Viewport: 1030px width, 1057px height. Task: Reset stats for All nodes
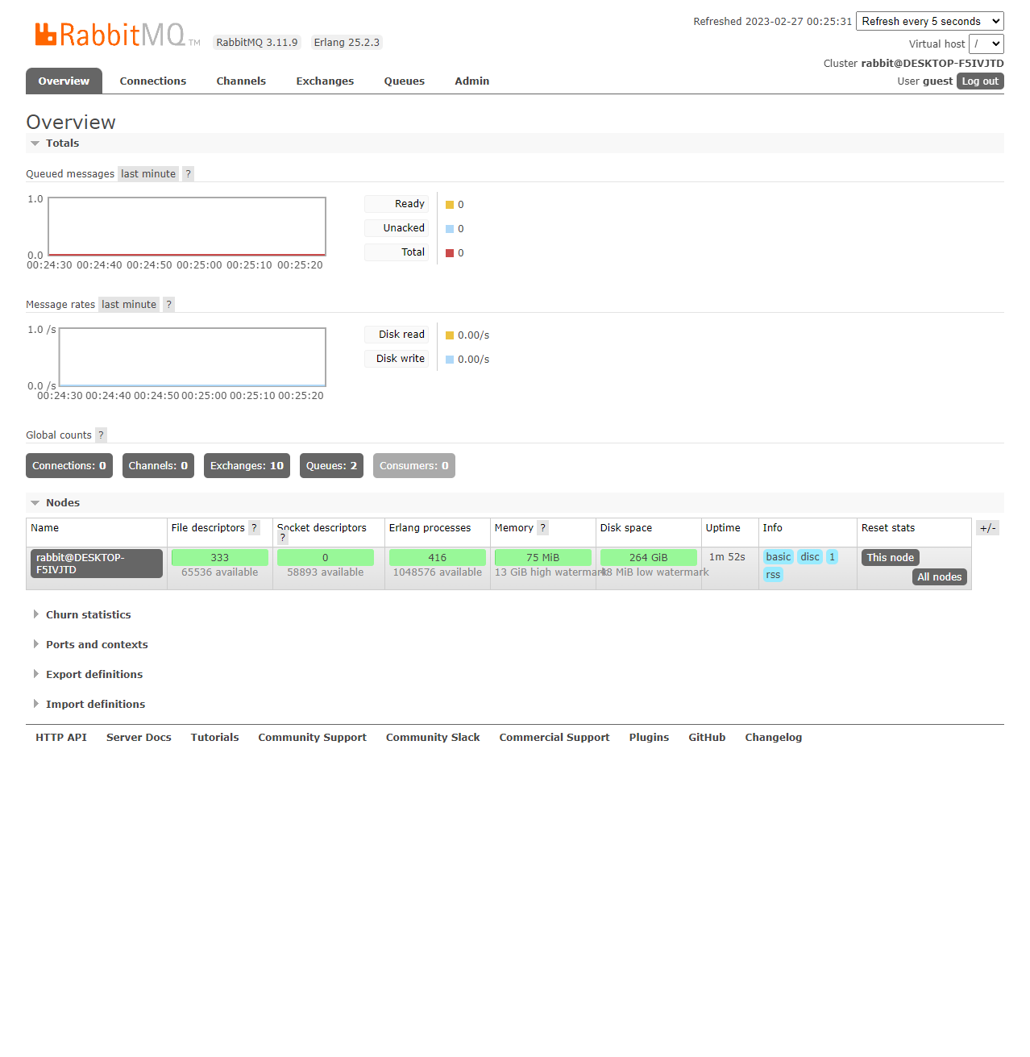point(939,577)
